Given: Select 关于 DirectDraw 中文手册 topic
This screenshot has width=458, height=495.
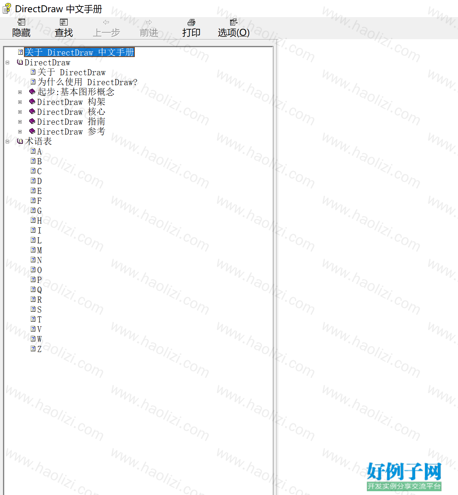Looking at the screenshot, I should pyautogui.click(x=79, y=52).
